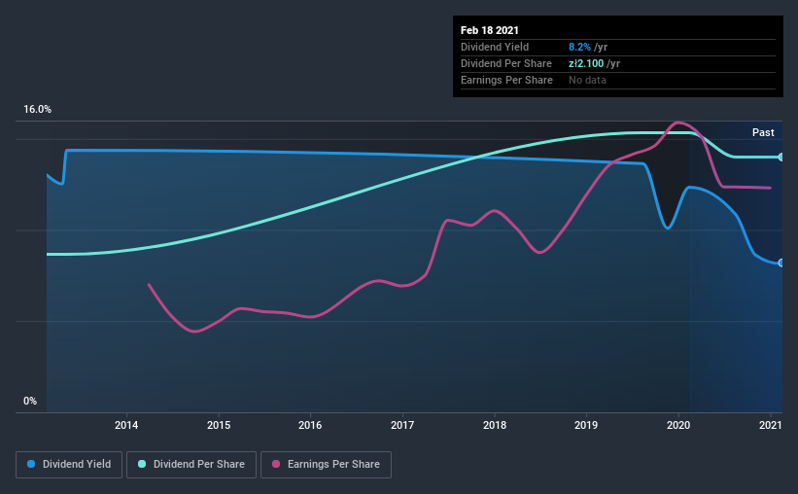Click the tooltip 'Dividend Per Share' row label

point(505,63)
